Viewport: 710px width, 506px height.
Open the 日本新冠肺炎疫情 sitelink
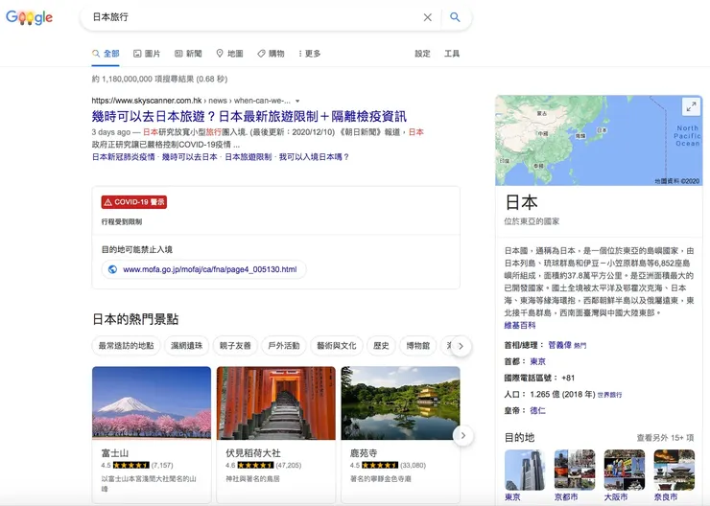pyautogui.click(x=123, y=157)
